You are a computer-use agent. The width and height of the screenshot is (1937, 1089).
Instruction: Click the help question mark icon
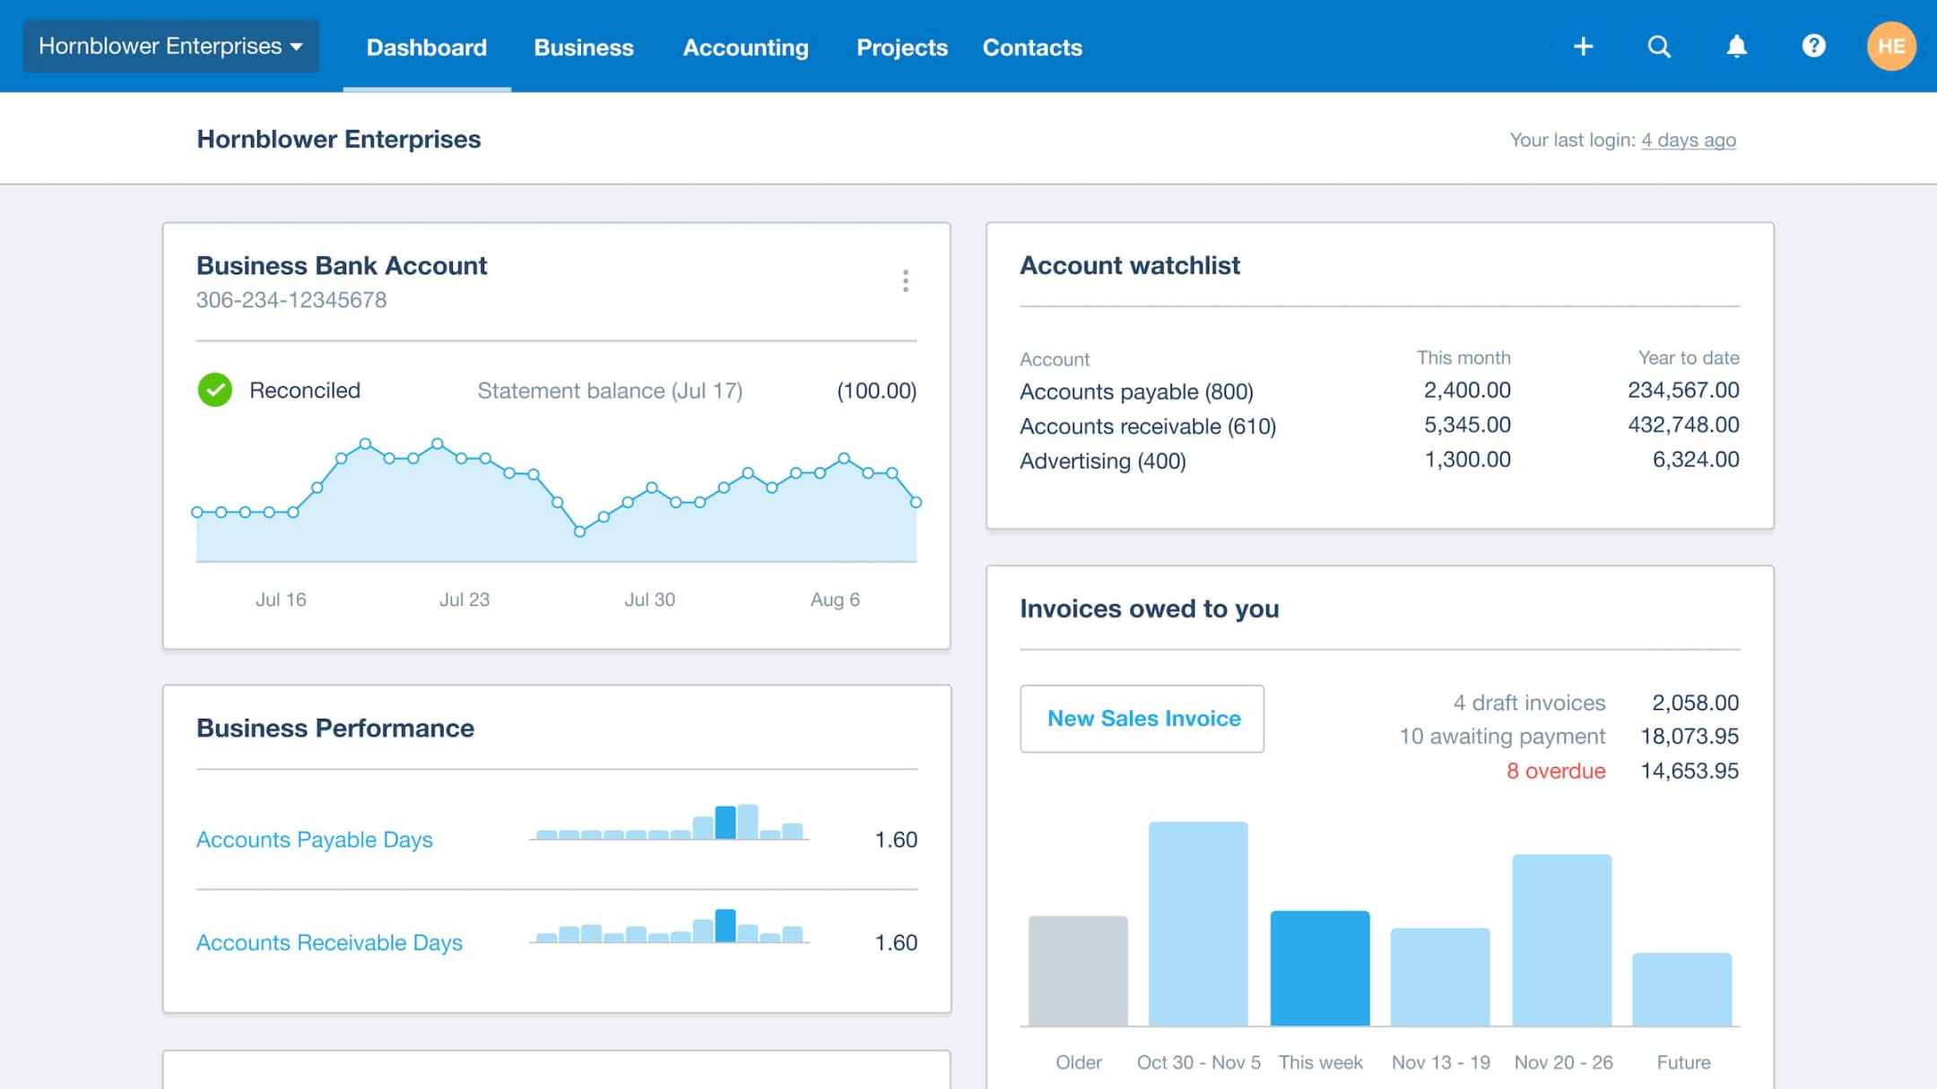(1812, 47)
